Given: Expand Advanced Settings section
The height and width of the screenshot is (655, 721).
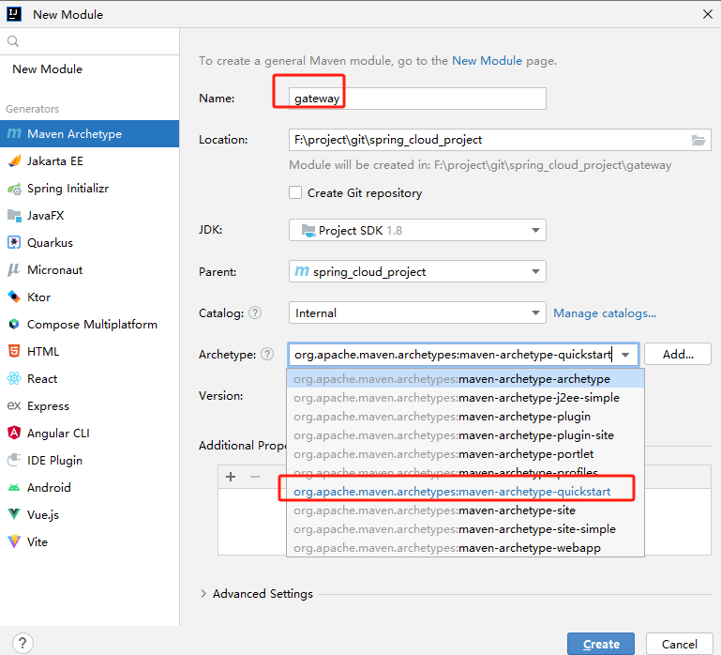Looking at the screenshot, I should pyautogui.click(x=203, y=594).
